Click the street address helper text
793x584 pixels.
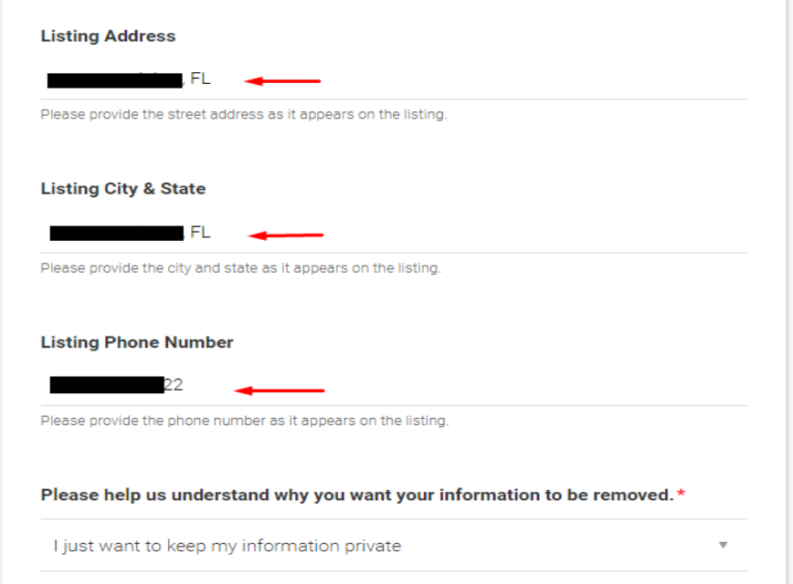point(244,115)
